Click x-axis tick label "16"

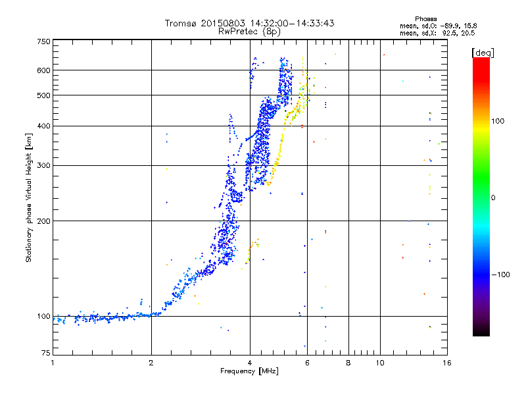point(447,363)
